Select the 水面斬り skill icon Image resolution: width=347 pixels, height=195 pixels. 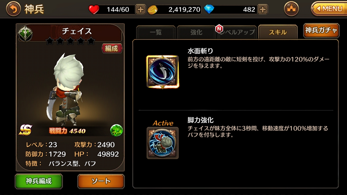(163, 72)
